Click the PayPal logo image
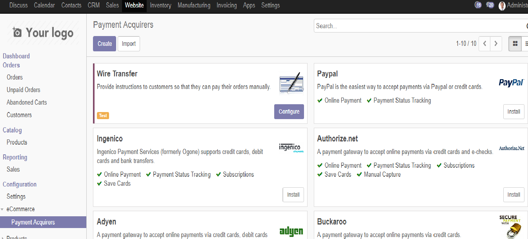 click(x=512, y=82)
